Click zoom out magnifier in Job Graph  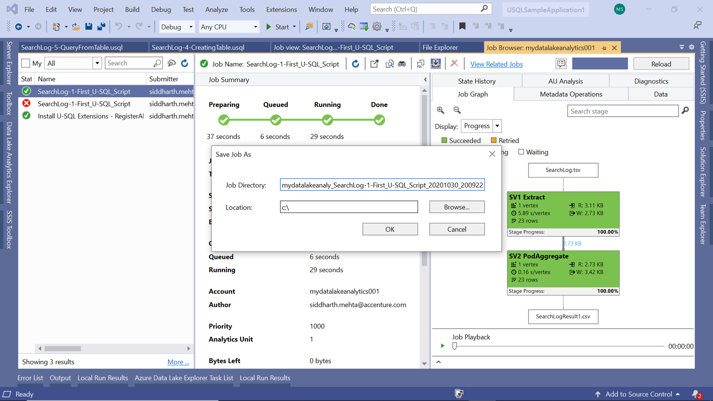pyautogui.click(x=457, y=110)
